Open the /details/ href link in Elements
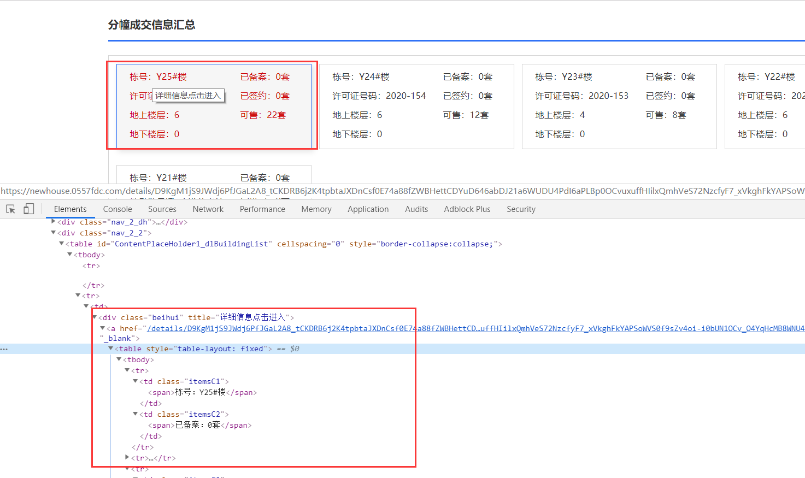This screenshot has width=805, height=478. pyautogui.click(x=476, y=328)
